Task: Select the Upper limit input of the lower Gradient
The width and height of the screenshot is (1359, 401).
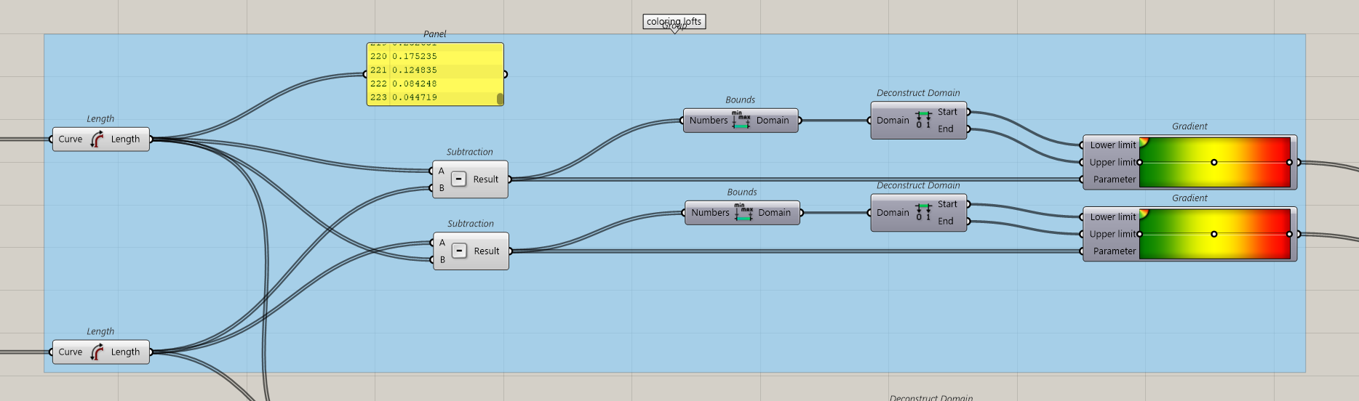Action: 1112,235
